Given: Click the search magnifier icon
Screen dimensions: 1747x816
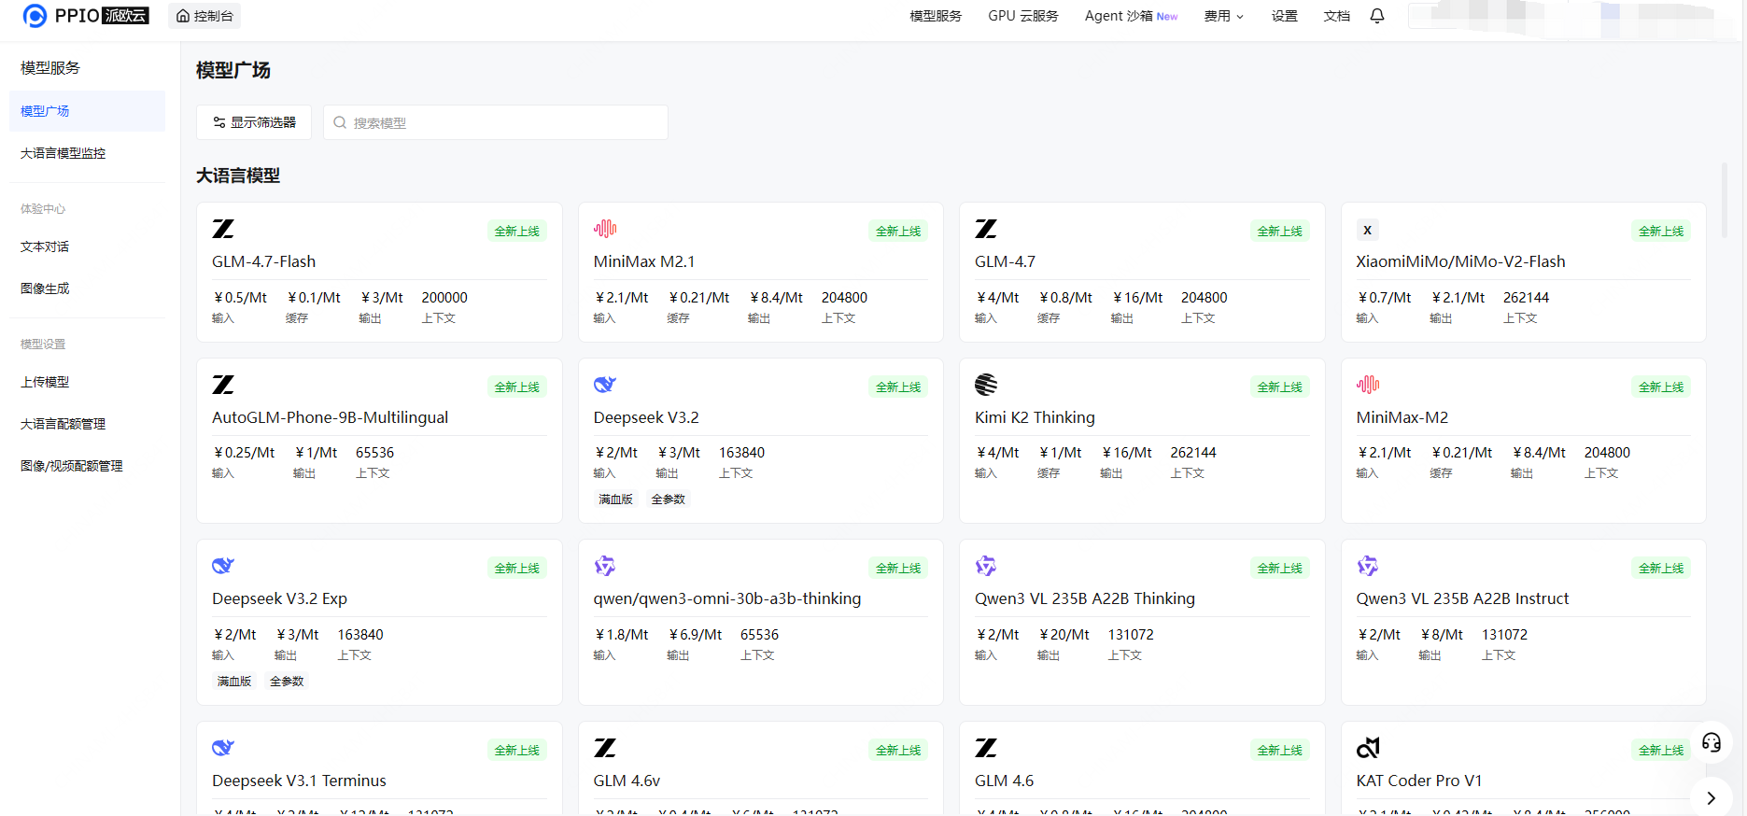Looking at the screenshot, I should click(340, 122).
